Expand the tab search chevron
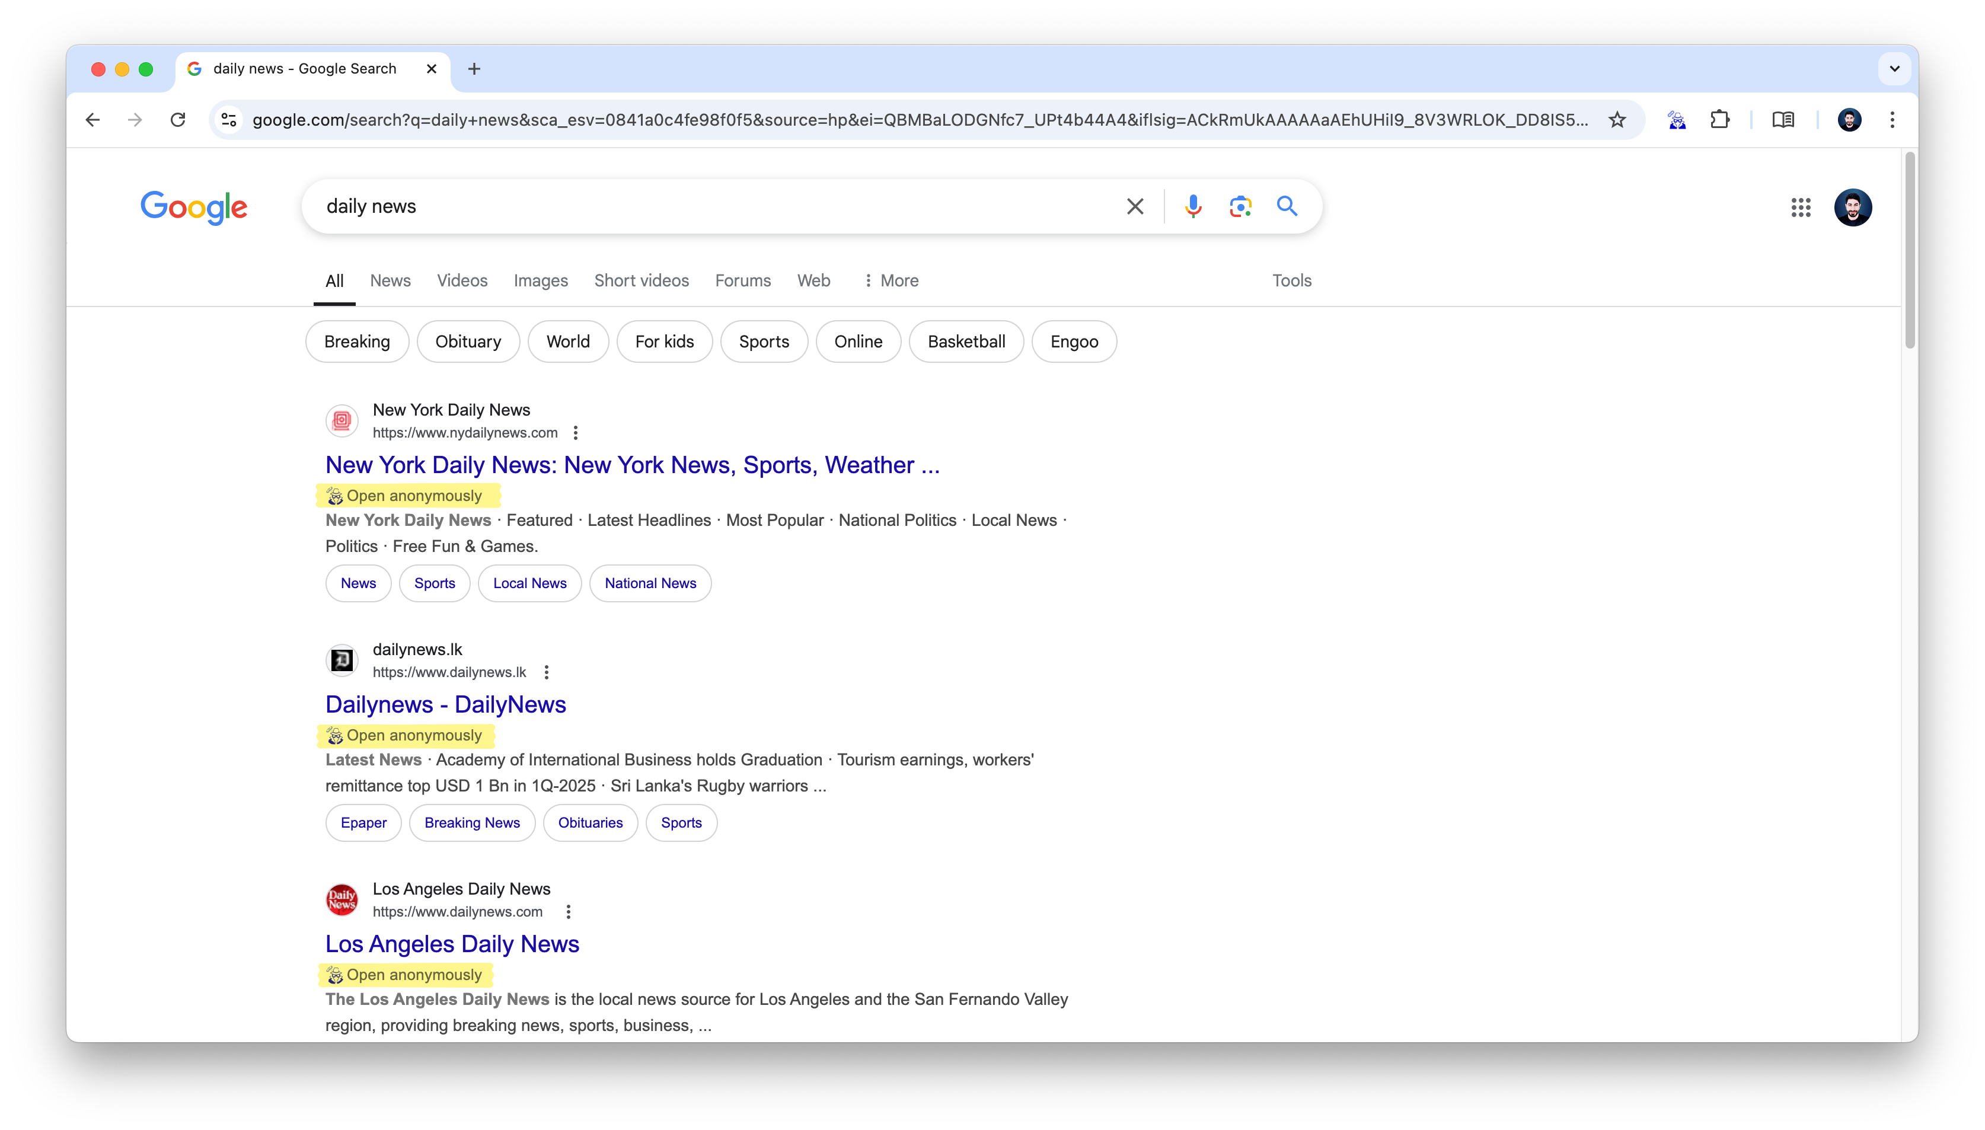Viewport: 1985px width, 1130px height. tap(1894, 69)
